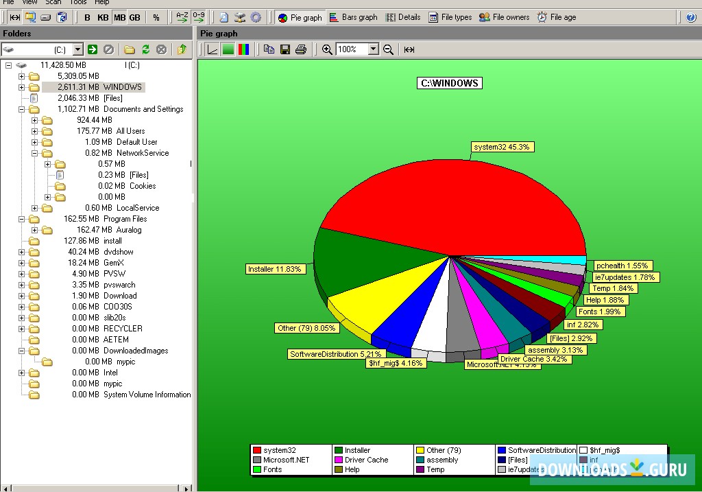Click the green go arrow beside drive selector

(x=93, y=49)
